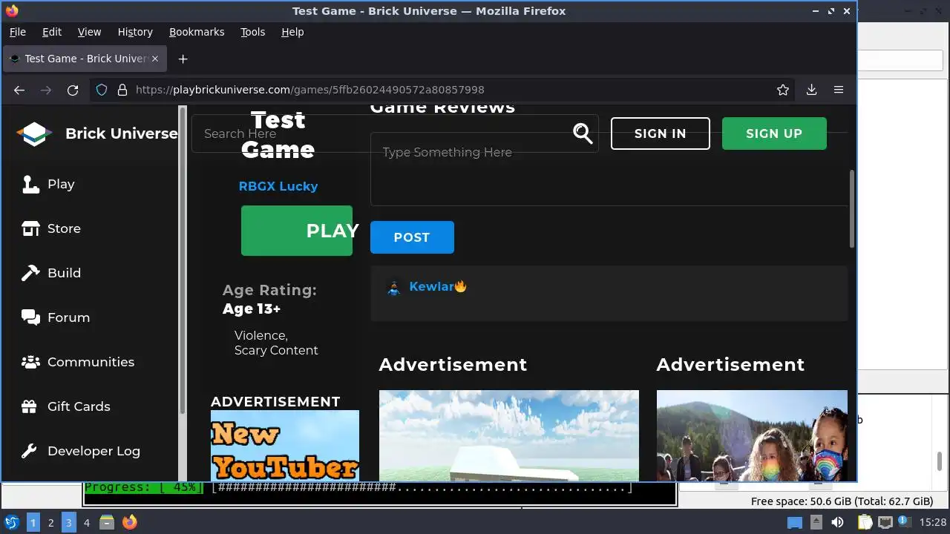Click the browser Forward arrow
Viewport: 950px width, 534px height.
[46, 90]
